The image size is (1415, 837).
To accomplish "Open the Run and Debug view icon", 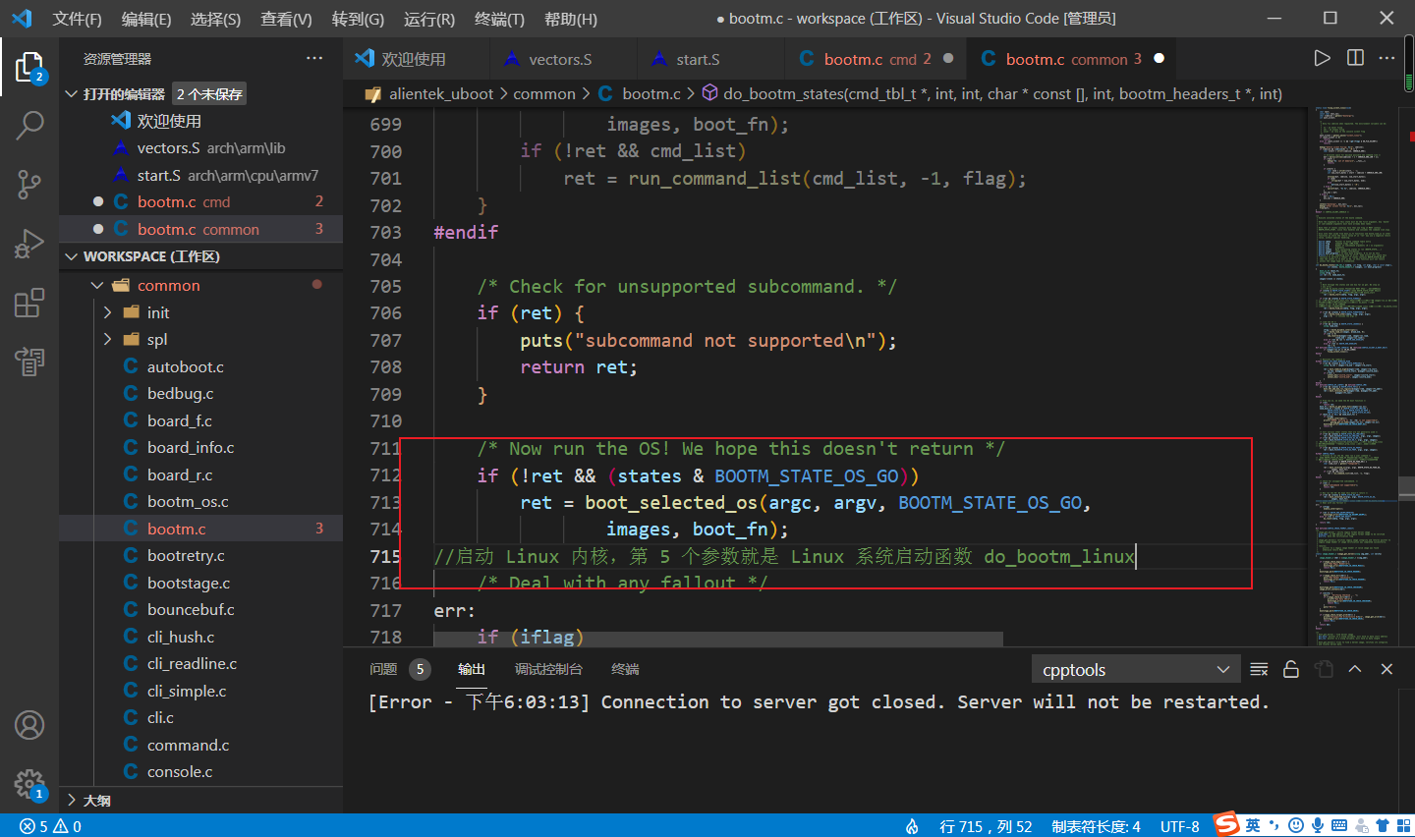I will 29,243.
